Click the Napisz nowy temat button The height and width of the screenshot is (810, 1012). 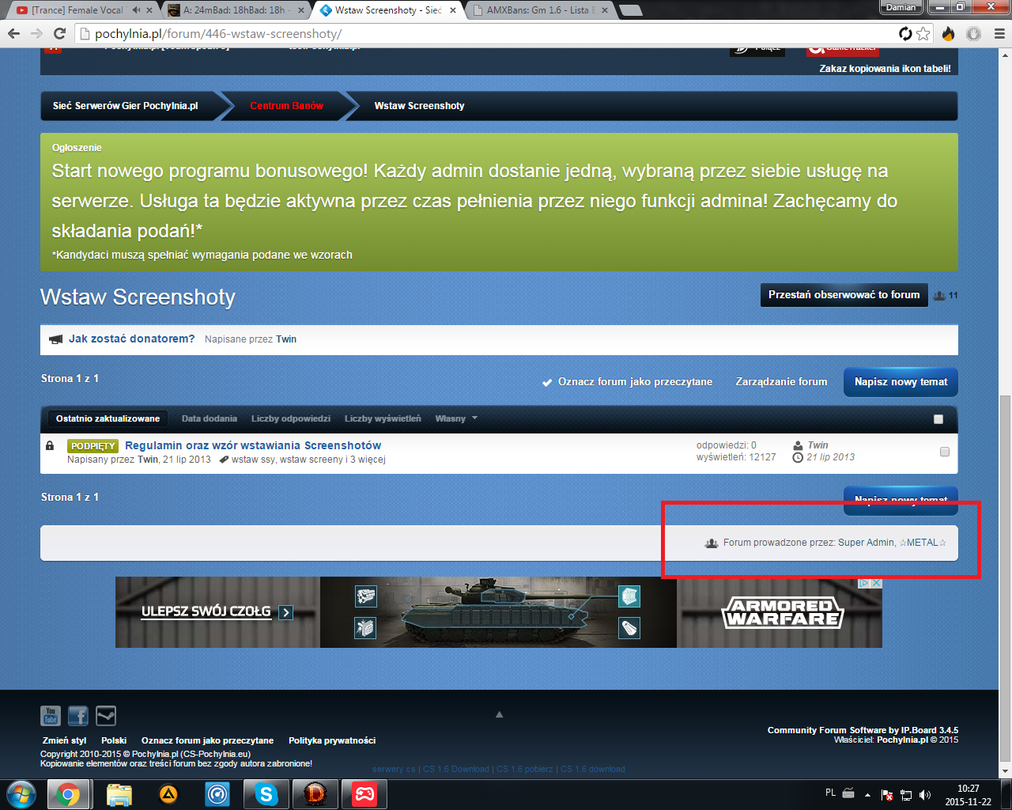901,381
